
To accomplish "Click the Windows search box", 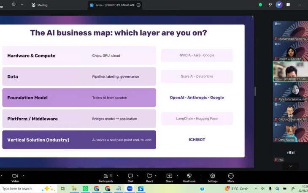I will click(x=28, y=189).
